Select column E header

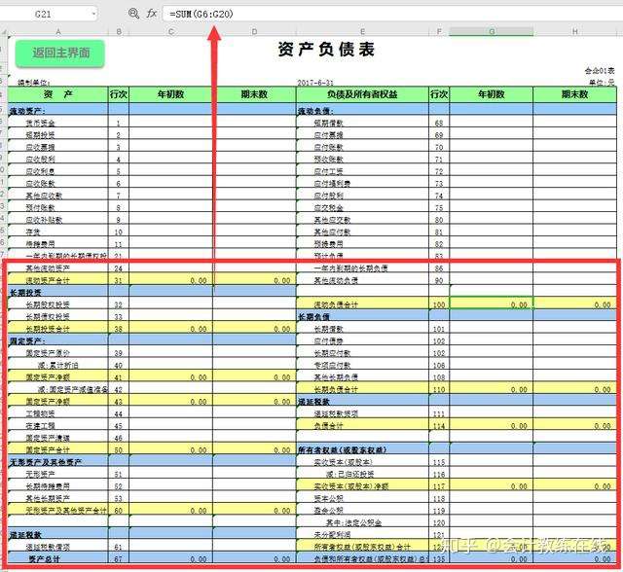pyautogui.click(x=362, y=31)
